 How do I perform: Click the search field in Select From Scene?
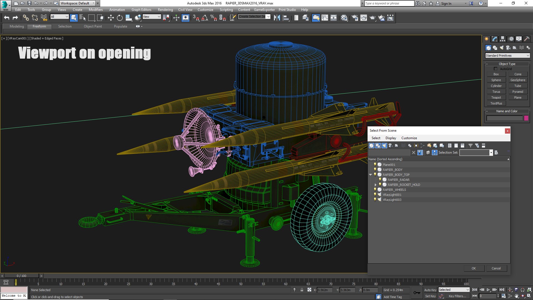(x=389, y=152)
